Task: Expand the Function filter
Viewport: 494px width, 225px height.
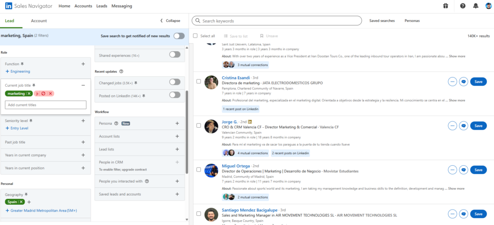Action: coord(83,64)
